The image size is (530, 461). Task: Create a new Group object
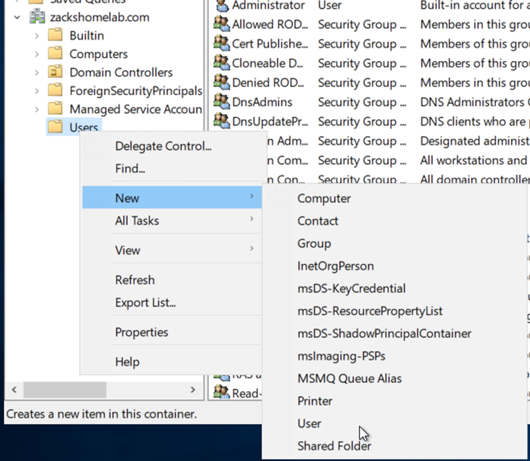click(394, 244)
